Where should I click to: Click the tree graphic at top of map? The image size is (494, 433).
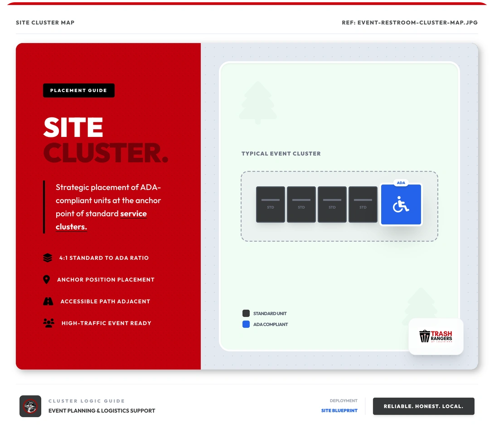pyautogui.click(x=258, y=102)
